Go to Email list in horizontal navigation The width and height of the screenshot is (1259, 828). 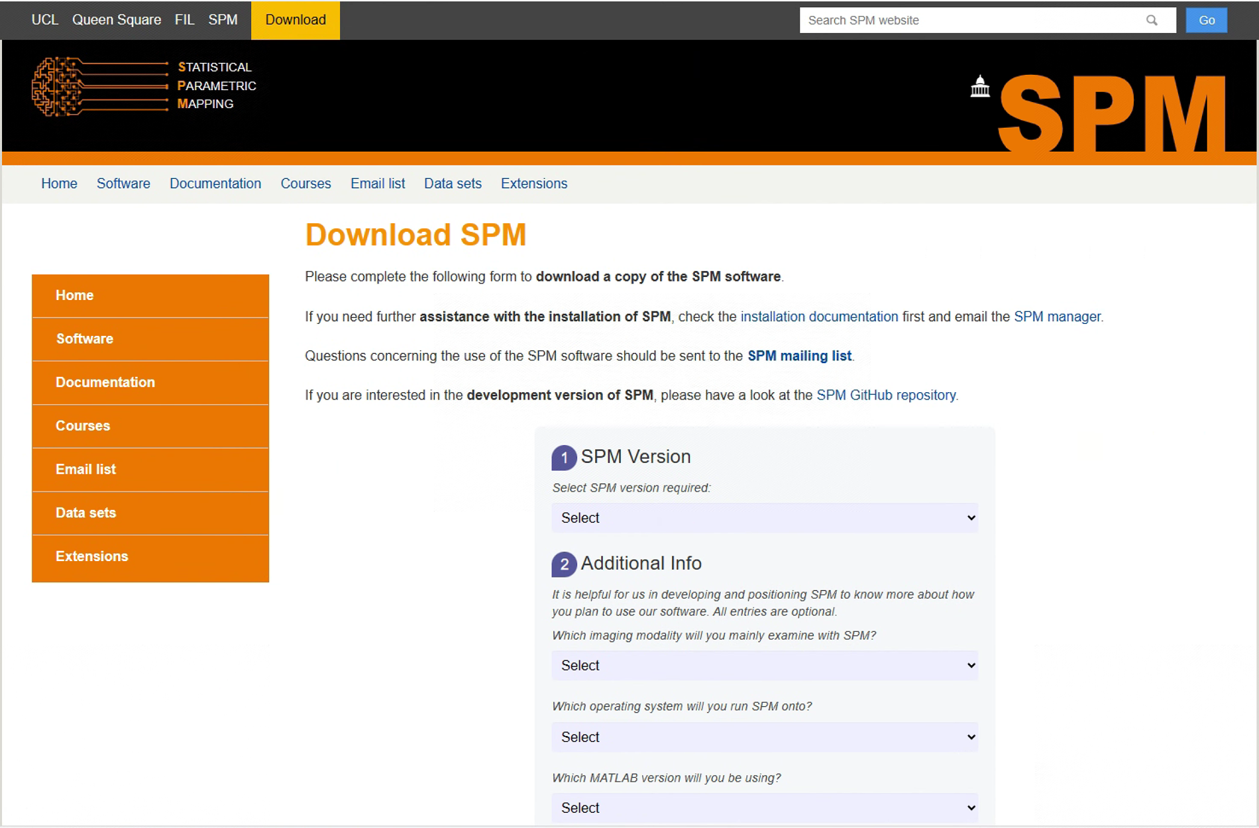378,183
